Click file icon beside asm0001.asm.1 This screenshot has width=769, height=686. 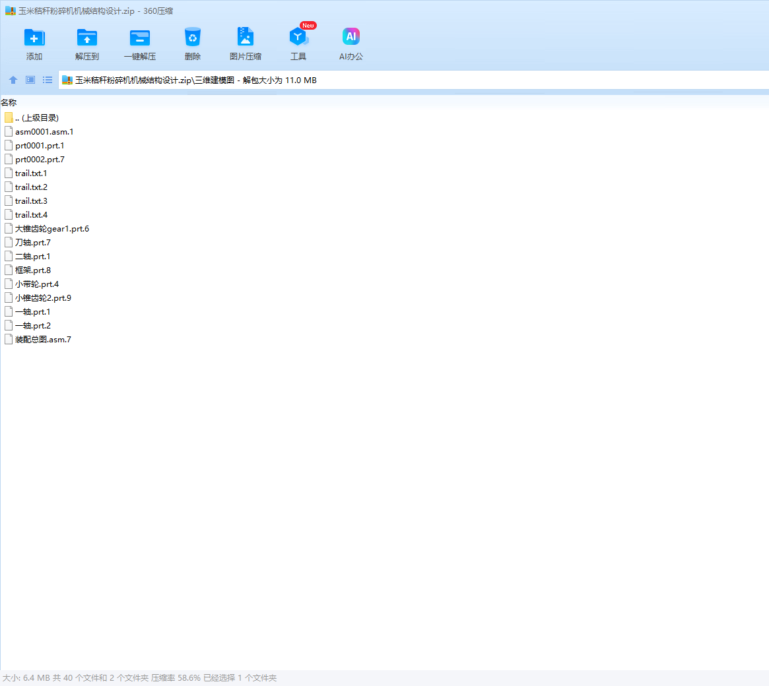click(9, 131)
